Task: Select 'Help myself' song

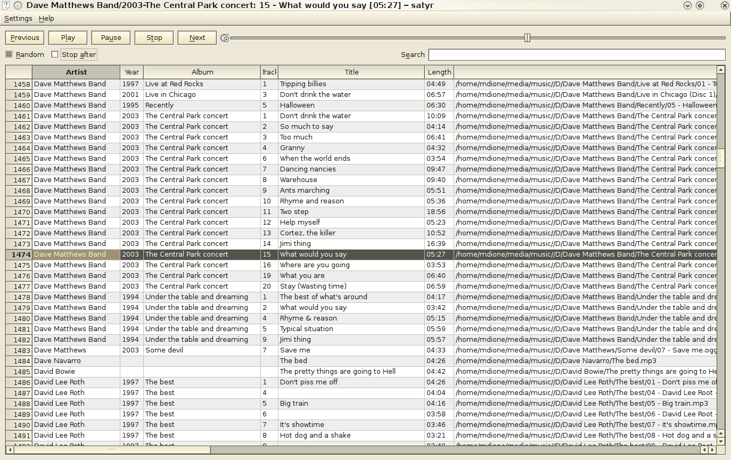Action: pos(300,223)
